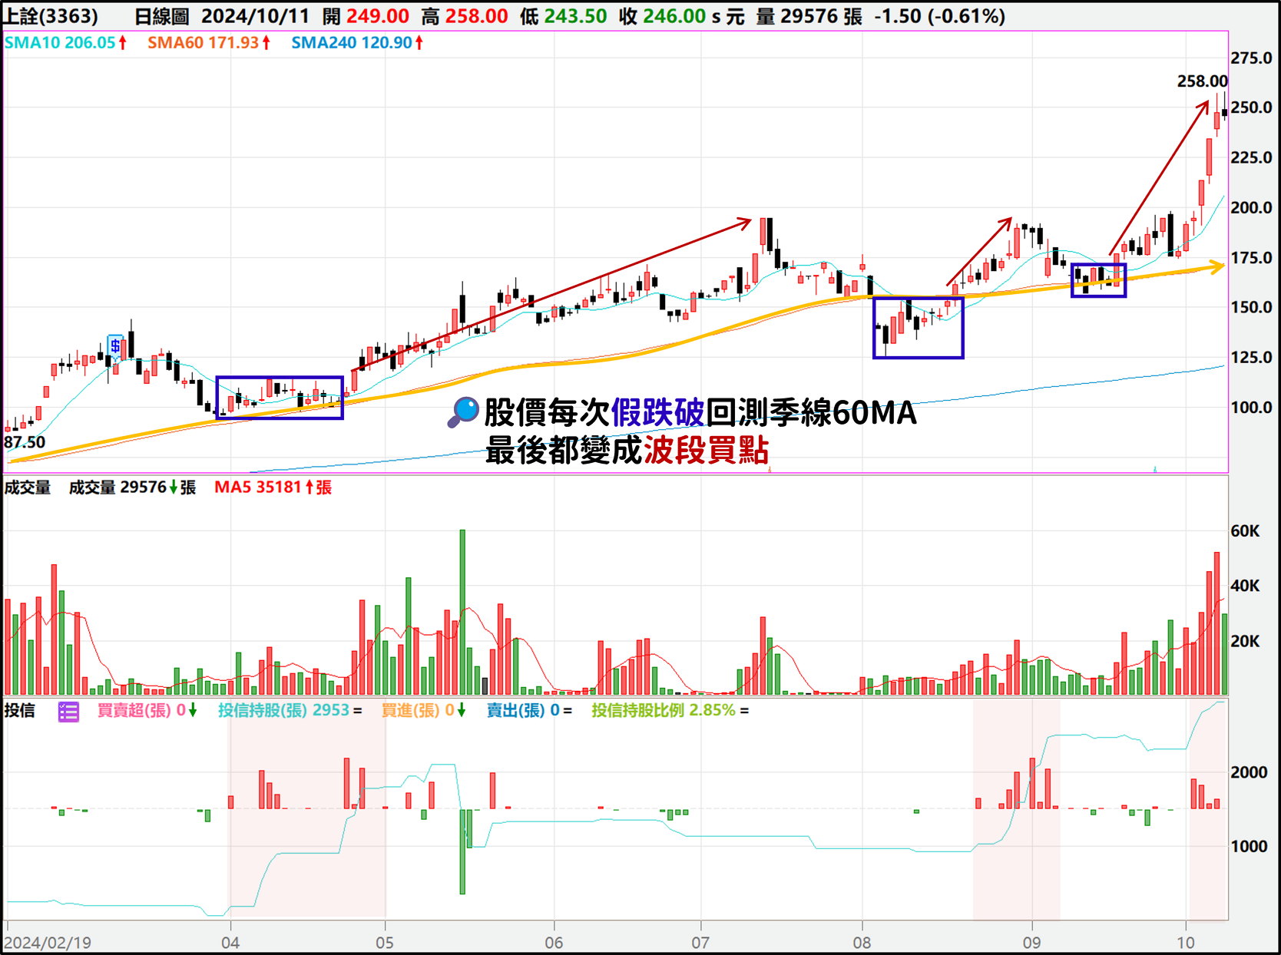Select the SMA60 171.93 indicator label

coord(209,43)
